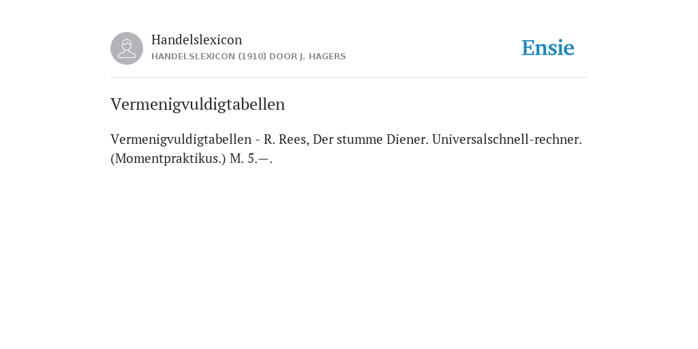Click '(Momentpraktikus.)' in the definition text
This screenshot has width=698, height=349.
pos(168,159)
